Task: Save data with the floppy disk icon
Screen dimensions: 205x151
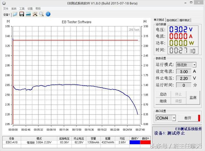Action: click(22, 14)
